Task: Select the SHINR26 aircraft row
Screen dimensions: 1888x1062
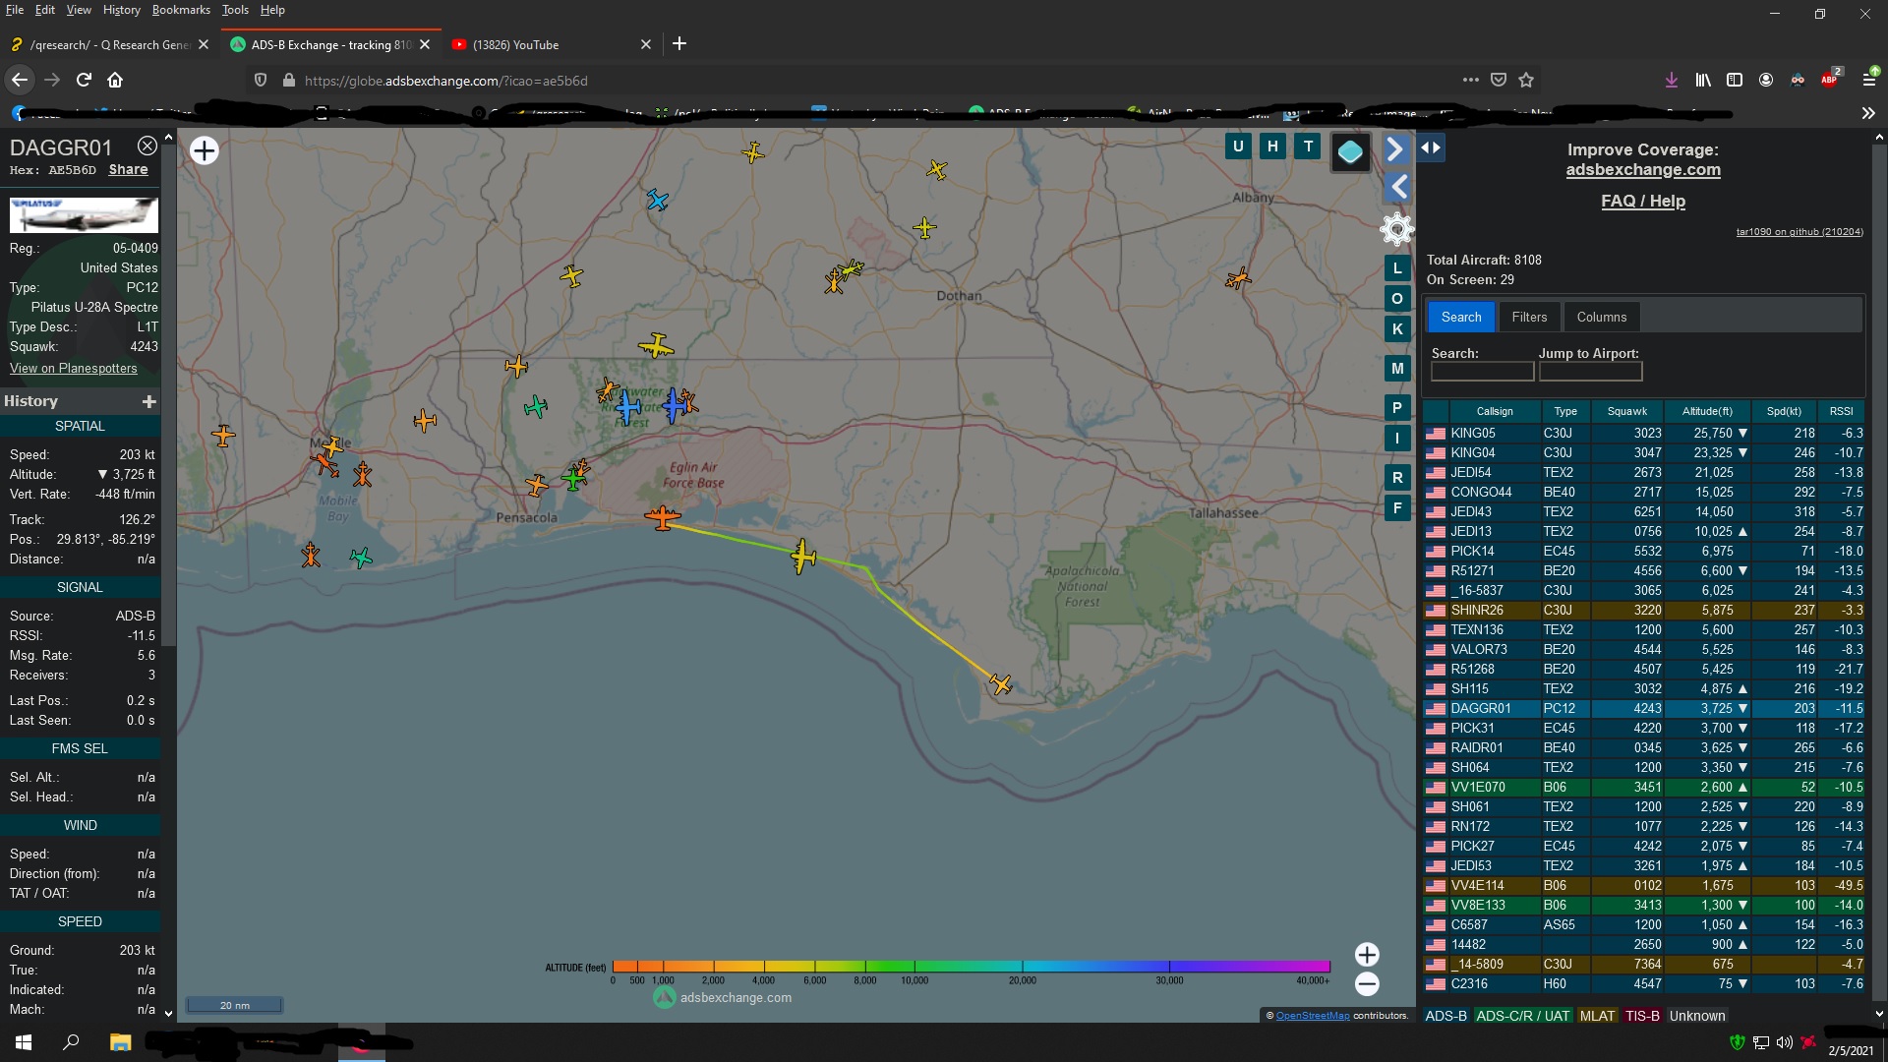Action: click(x=1643, y=610)
